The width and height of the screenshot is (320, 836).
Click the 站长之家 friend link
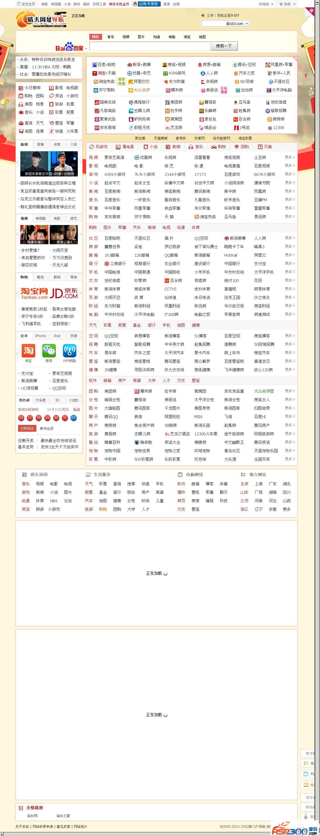tap(63, 816)
